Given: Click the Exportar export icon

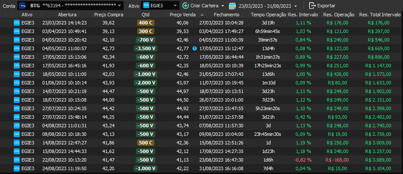Looking at the screenshot, I should (x=313, y=6).
